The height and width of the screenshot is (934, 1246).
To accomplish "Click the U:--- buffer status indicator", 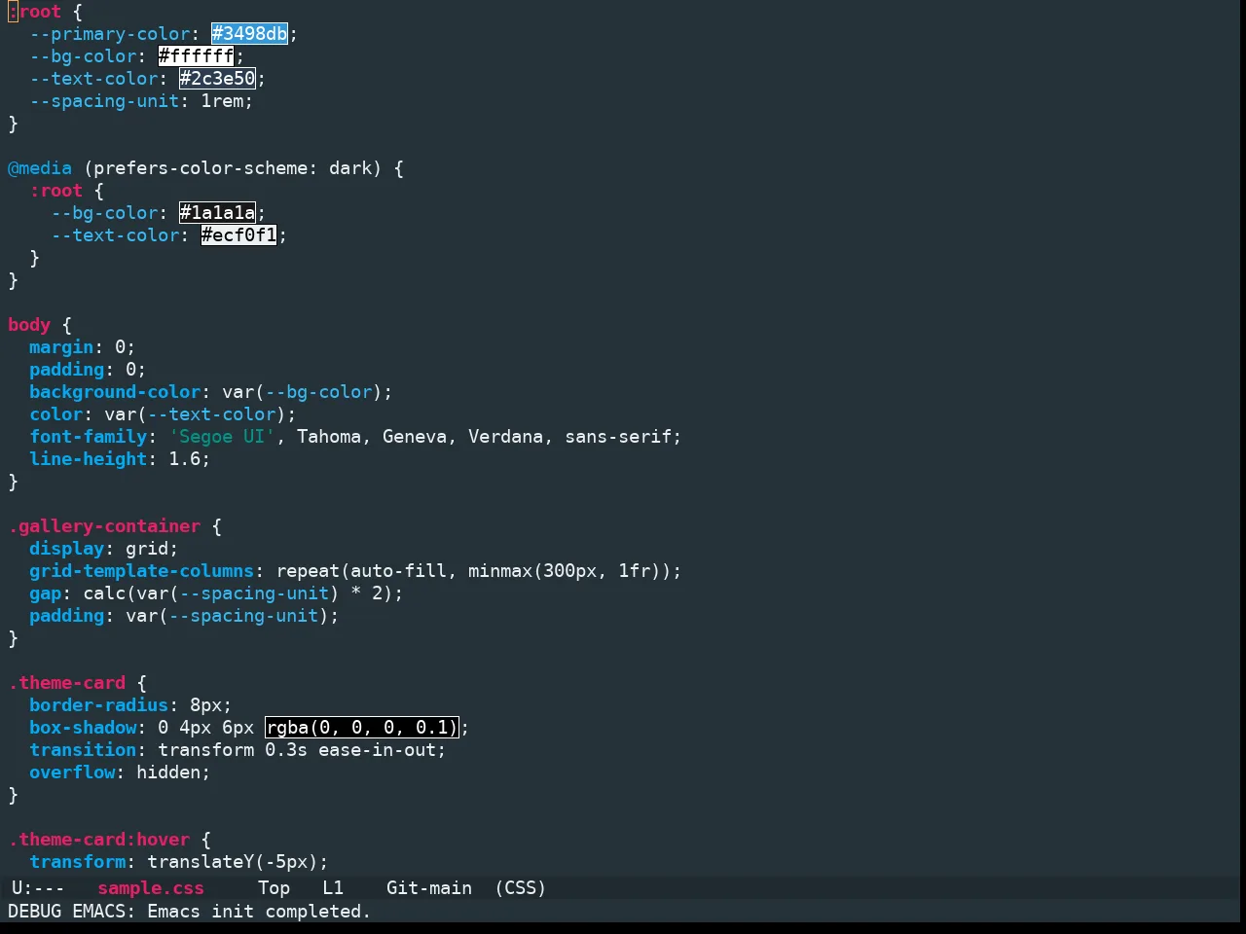I will (x=38, y=888).
